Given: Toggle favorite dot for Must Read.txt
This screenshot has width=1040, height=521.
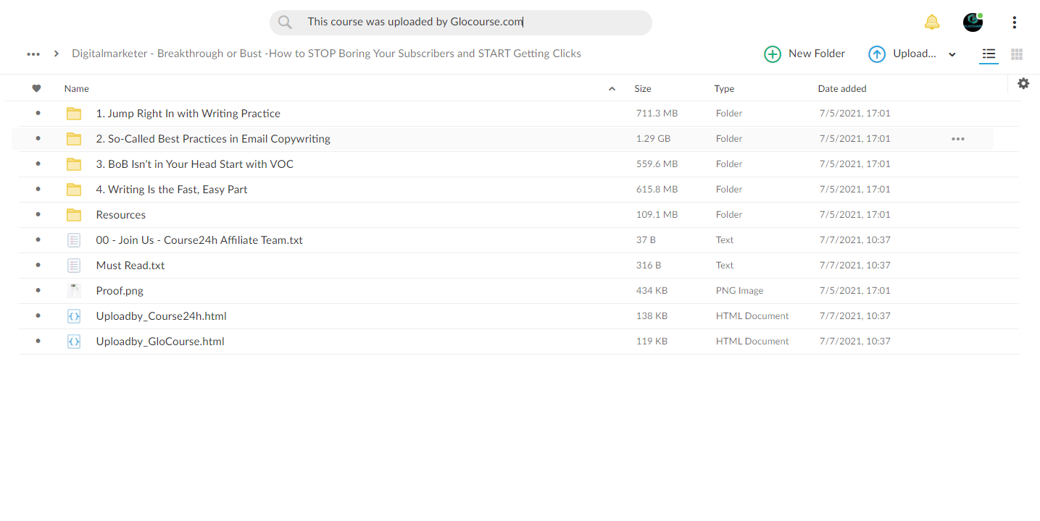Looking at the screenshot, I should (38, 266).
